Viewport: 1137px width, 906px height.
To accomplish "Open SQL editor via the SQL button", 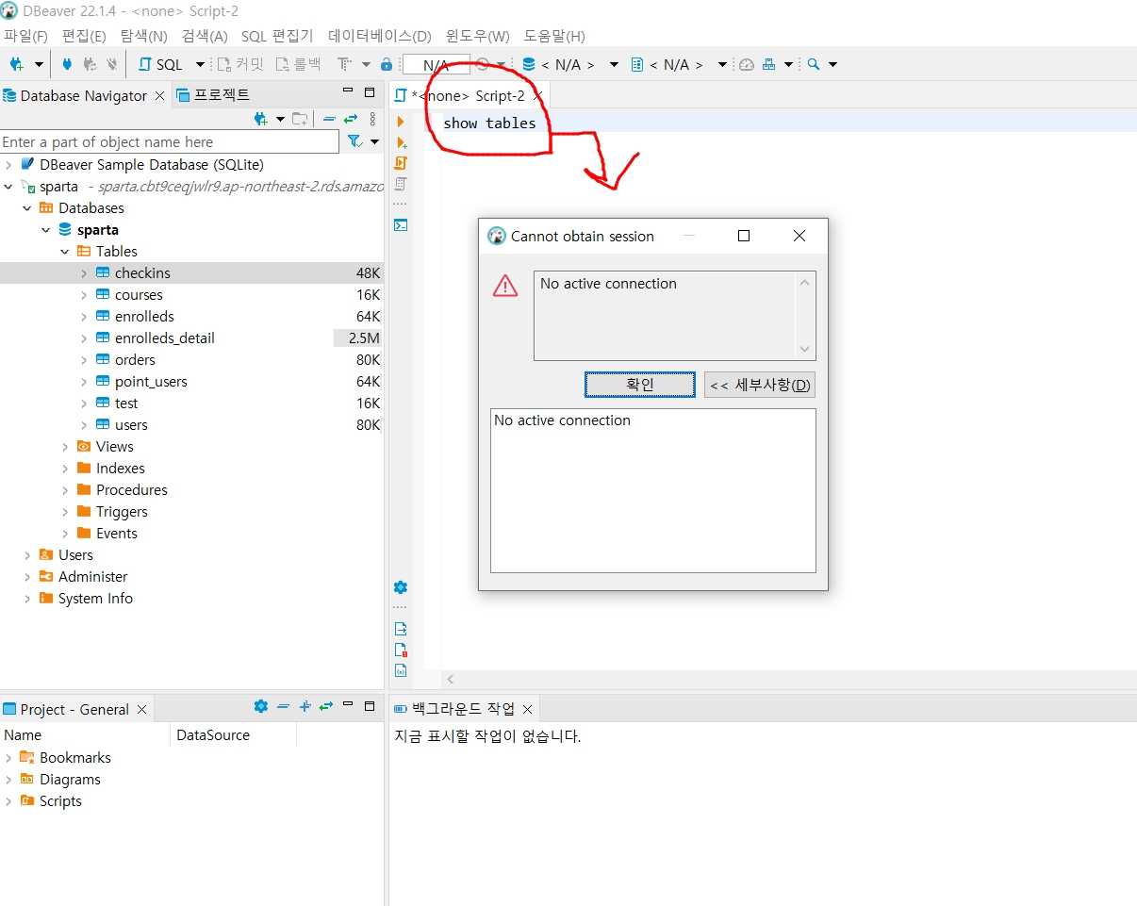I will [160, 64].
